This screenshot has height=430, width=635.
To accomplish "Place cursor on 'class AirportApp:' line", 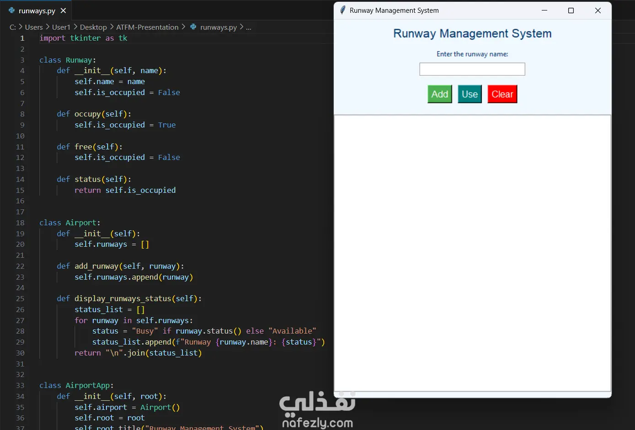I will point(76,385).
